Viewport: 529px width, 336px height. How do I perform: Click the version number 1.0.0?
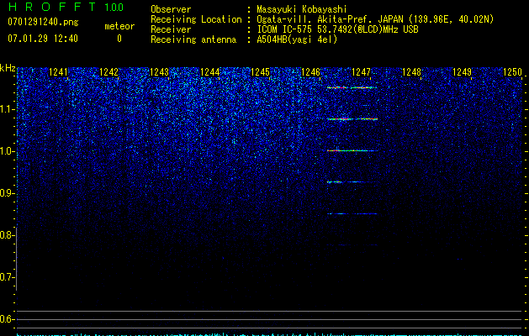point(114,8)
